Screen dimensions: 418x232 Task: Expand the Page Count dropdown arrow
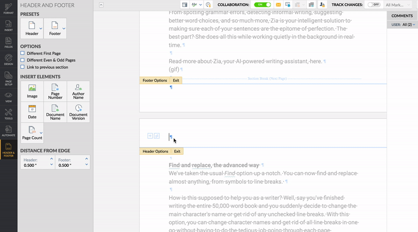(41, 133)
